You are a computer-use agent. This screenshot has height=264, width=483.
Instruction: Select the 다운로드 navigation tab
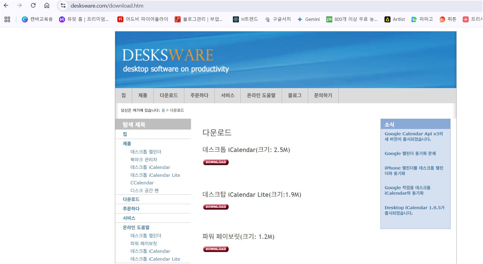[169, 95]
